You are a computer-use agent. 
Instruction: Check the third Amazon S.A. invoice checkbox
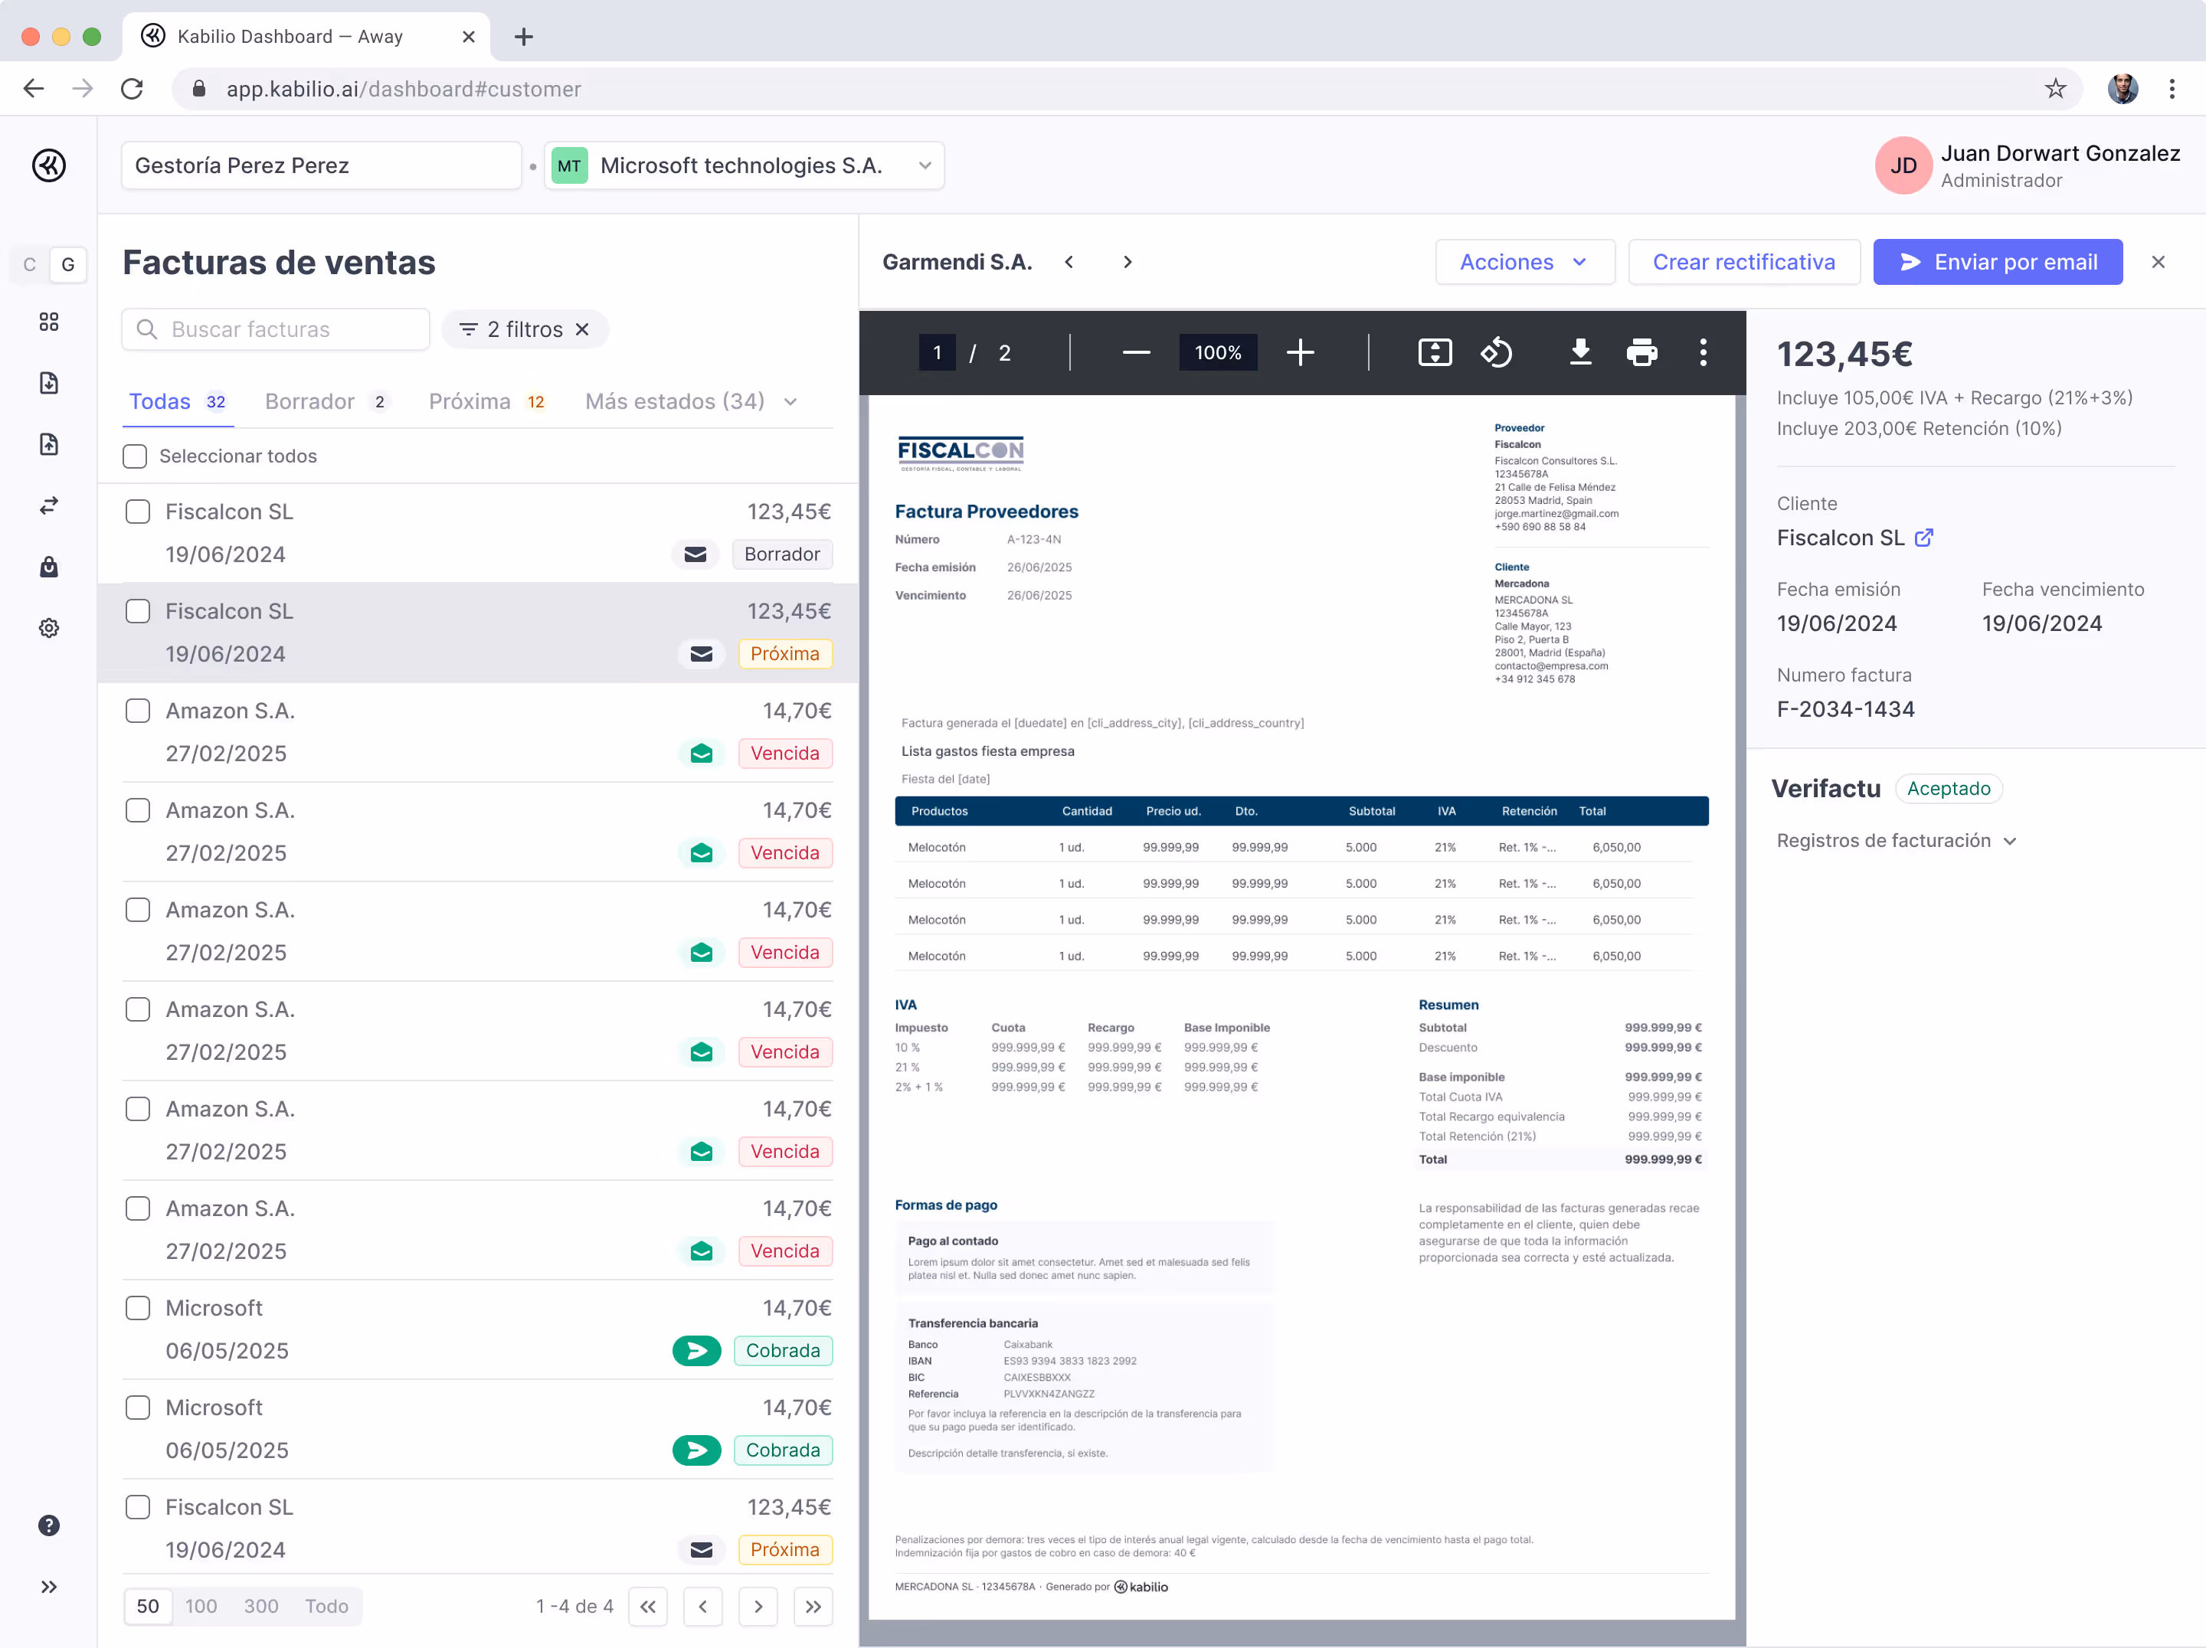(138, 909)
